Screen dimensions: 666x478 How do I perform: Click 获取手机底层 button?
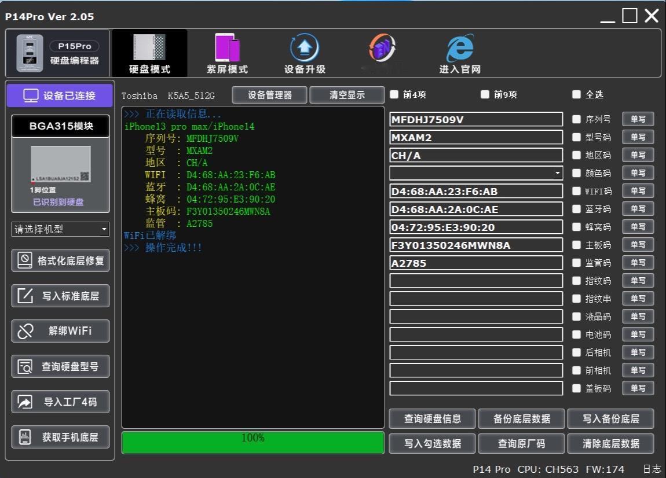(x=60, y=436)
